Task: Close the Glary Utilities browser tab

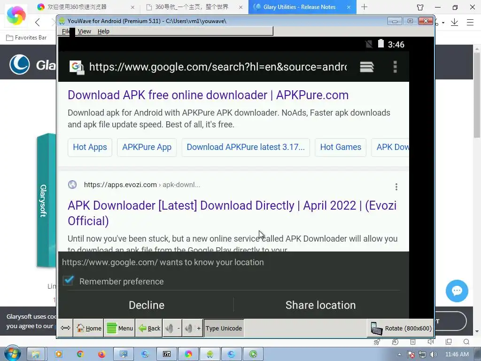Action: point(349,7)
